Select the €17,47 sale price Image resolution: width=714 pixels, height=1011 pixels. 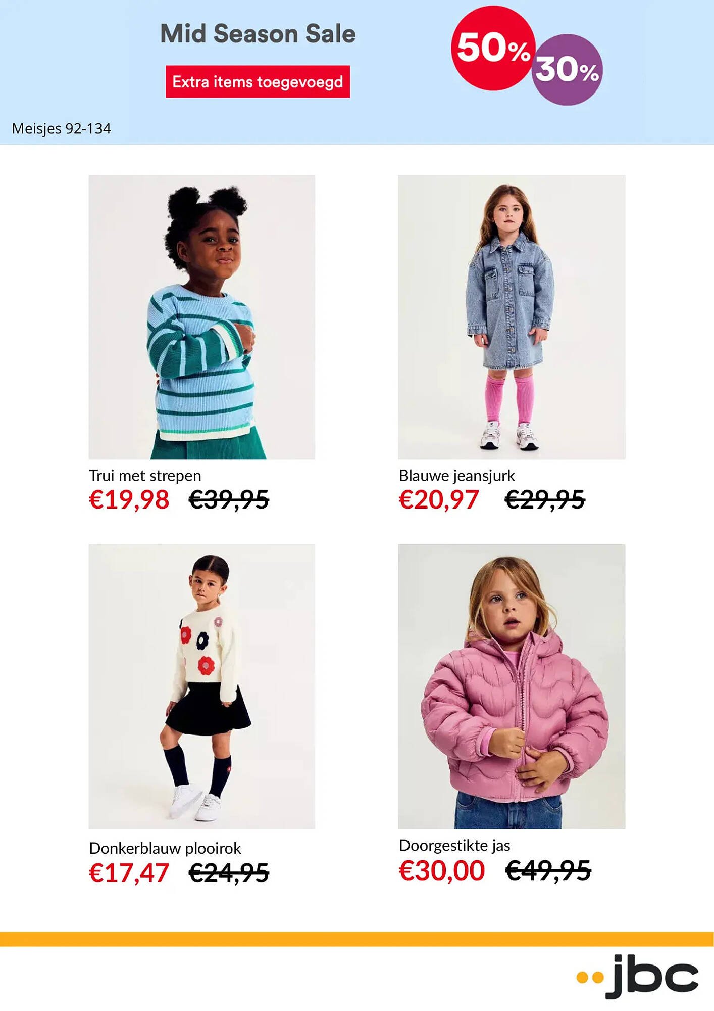tap(129, 873)
